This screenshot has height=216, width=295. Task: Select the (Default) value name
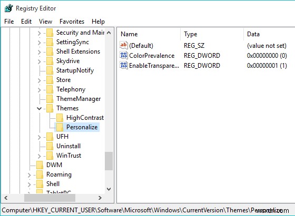click(x=141, y=46)
